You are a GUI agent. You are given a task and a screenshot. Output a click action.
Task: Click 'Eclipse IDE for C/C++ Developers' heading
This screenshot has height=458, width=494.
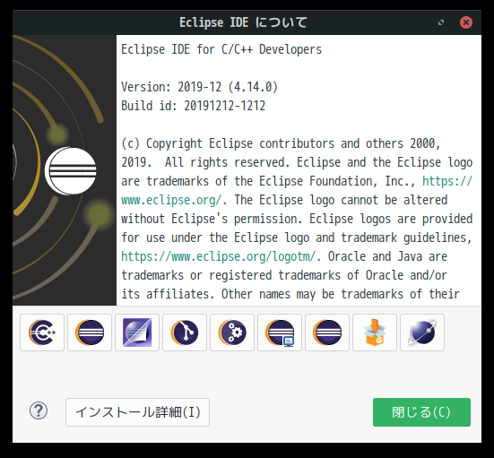click(221, 49)
